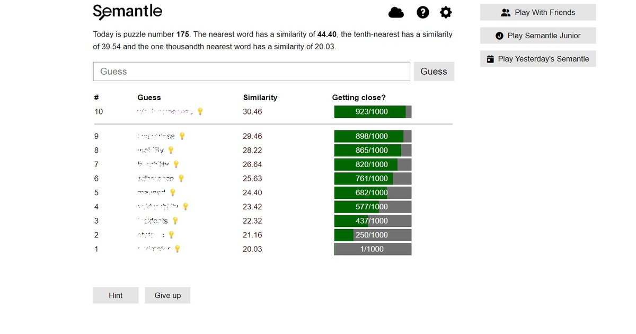Request a Hint
This screenshot has height=334, width=636.
[116, 295]
